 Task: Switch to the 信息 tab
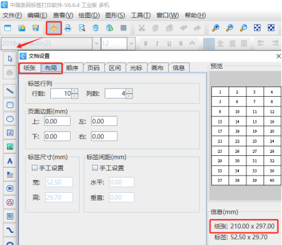pyautogui.click(x=178, y=68)
